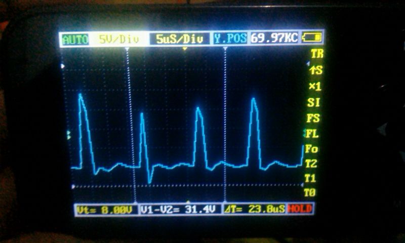
Task: Choose the T0 menu item
Action: click(x=310, y=193)
